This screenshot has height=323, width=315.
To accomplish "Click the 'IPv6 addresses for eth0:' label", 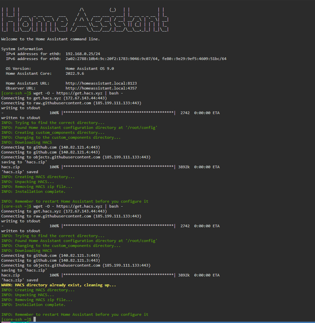I will click(33, 59).
